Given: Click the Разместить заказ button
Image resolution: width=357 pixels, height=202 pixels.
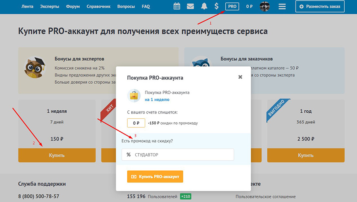Looking at the screenshot, I should tap(320, 7).
